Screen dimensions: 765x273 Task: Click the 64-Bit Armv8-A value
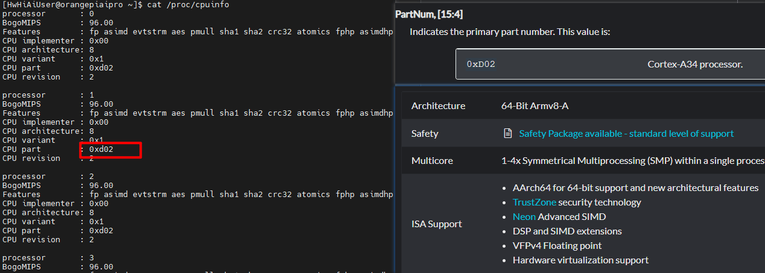point(535,106)
